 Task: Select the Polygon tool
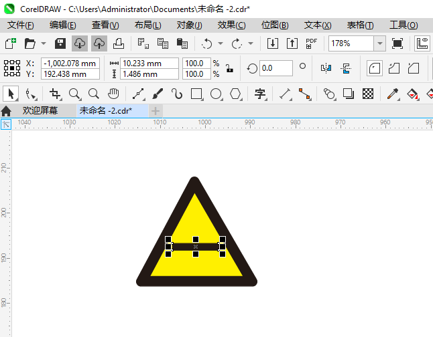coord(235,94)
